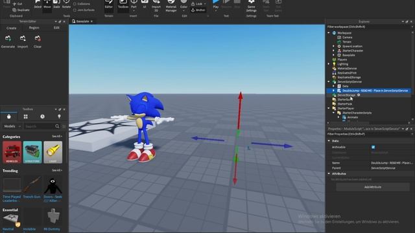Open Game Settings
The width and height of the screenshot is (415, 233).
tap(251, 6)
